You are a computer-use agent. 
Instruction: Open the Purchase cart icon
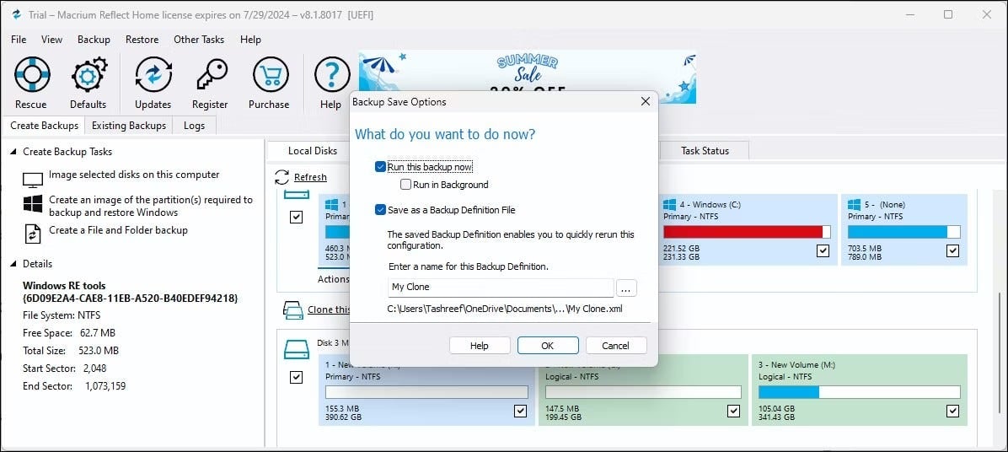coord(270,74)
